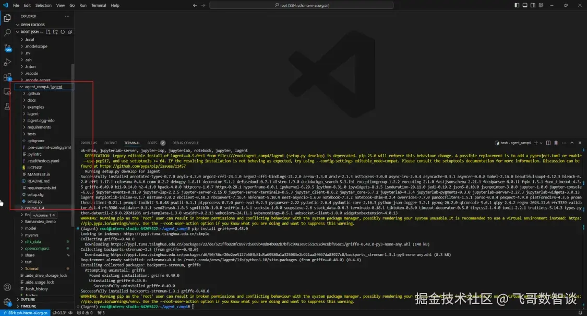Open the VS Code logo menu

(x=5, y=5)
